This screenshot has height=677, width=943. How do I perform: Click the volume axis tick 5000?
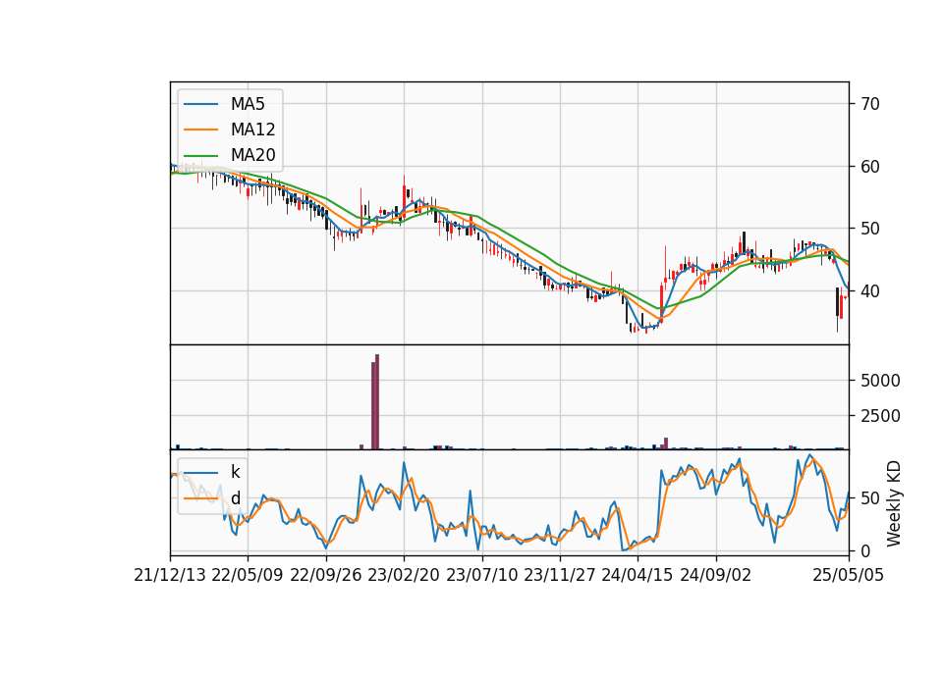click(x=880, y=381)
